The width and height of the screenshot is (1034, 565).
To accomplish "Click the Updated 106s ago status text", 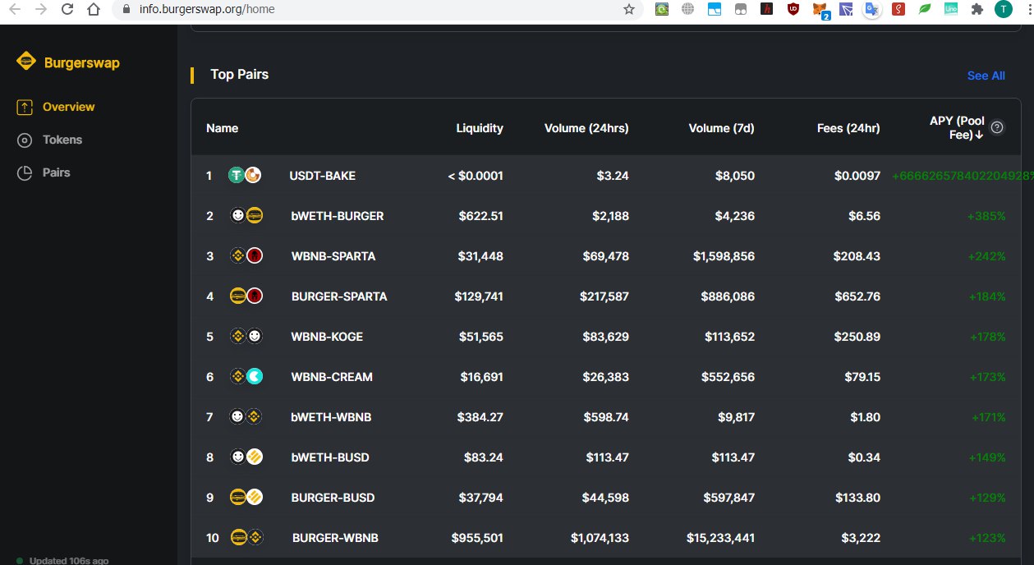I will 69,561.
